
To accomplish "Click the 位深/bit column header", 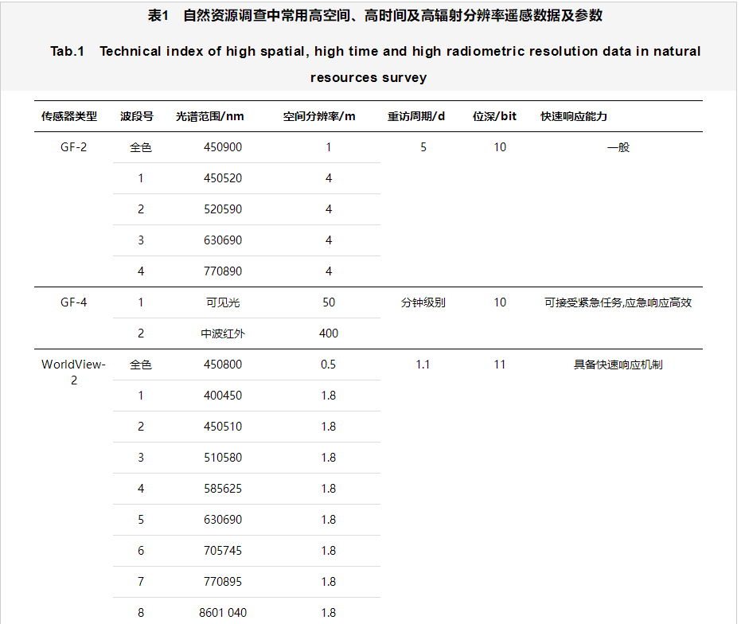I will (x=494, y=116).
